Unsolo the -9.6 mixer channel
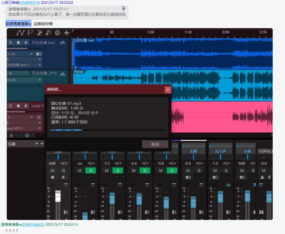The image size is (285, 234). [172, 171]
